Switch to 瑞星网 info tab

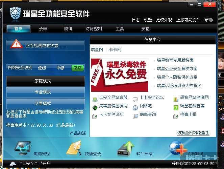coord(97,50)
